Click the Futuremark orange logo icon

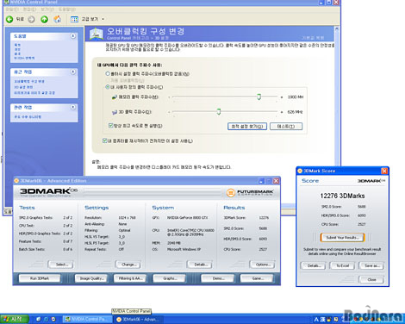231,193
